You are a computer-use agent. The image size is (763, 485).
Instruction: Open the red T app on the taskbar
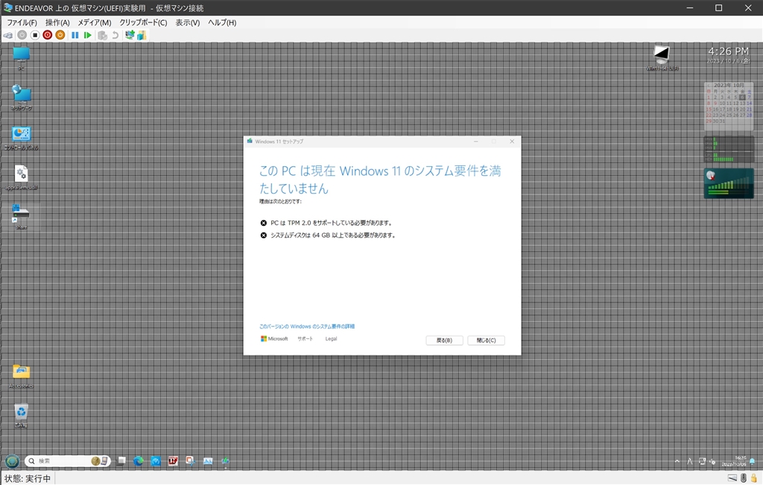173,460
